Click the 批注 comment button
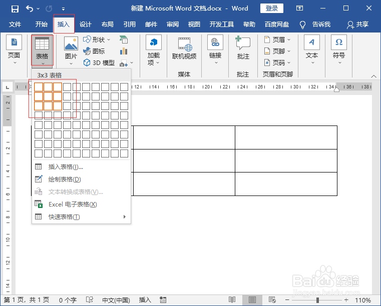 [x=243, y=48]
